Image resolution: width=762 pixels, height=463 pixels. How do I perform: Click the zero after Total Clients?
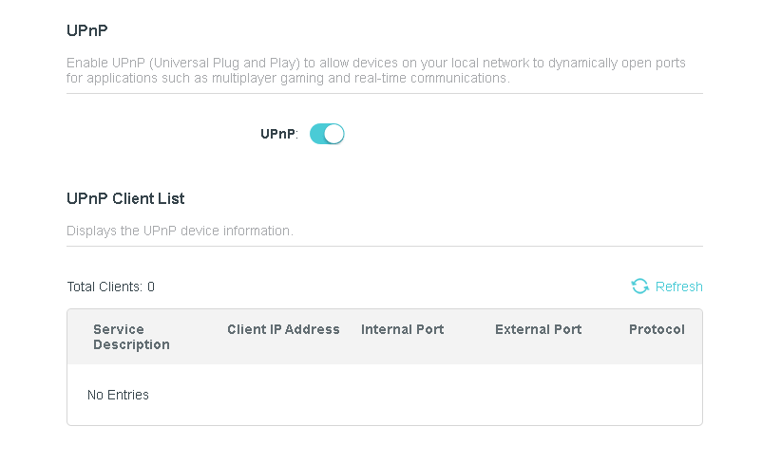[151, 287]
